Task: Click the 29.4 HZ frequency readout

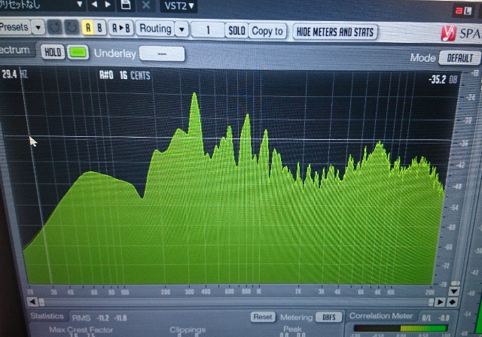Action: tap(15, 74)
